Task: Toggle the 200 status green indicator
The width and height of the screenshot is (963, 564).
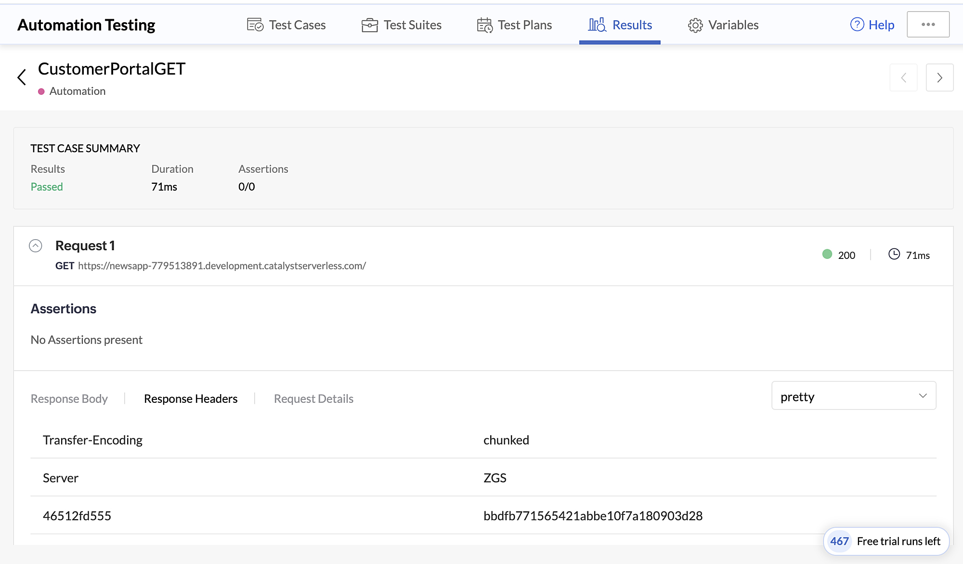Action: pos(827,255)
